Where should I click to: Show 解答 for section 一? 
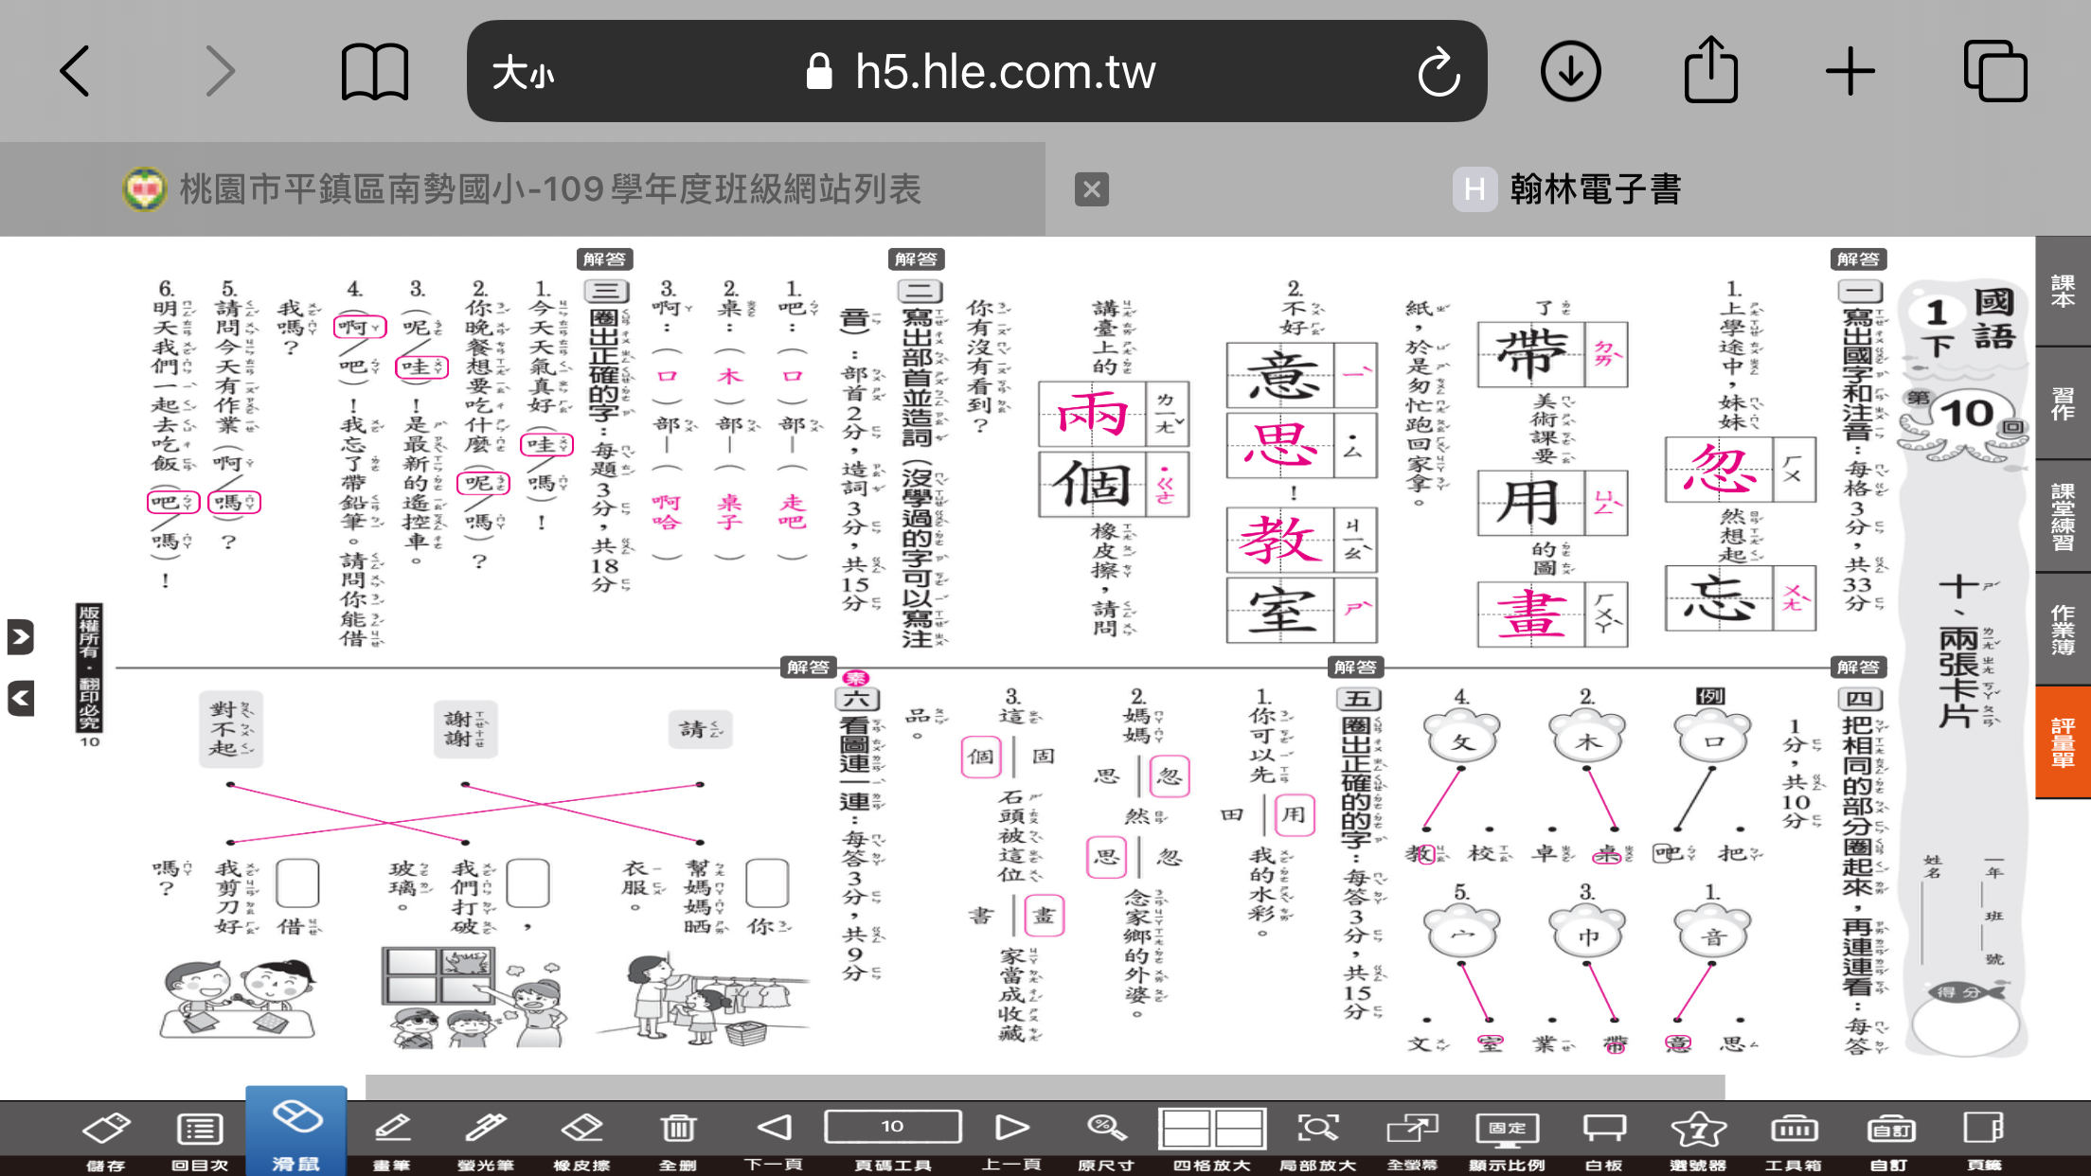(1858, 259)
